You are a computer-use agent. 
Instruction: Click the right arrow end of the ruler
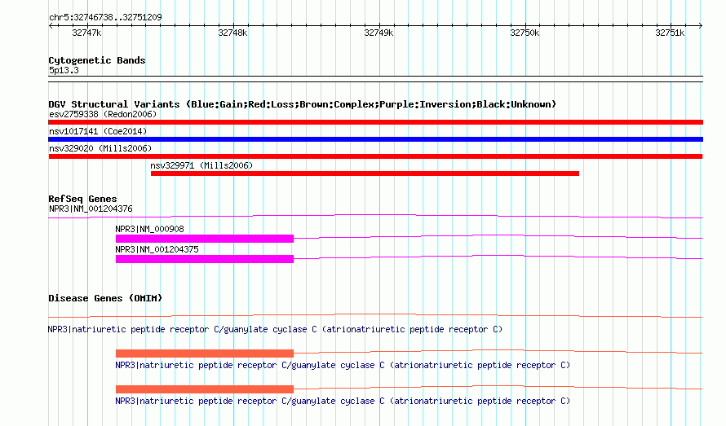tap(701, 25)
